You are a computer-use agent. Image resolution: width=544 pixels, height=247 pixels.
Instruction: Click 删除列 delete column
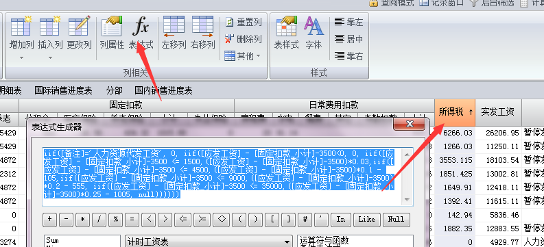click(243, 39)
